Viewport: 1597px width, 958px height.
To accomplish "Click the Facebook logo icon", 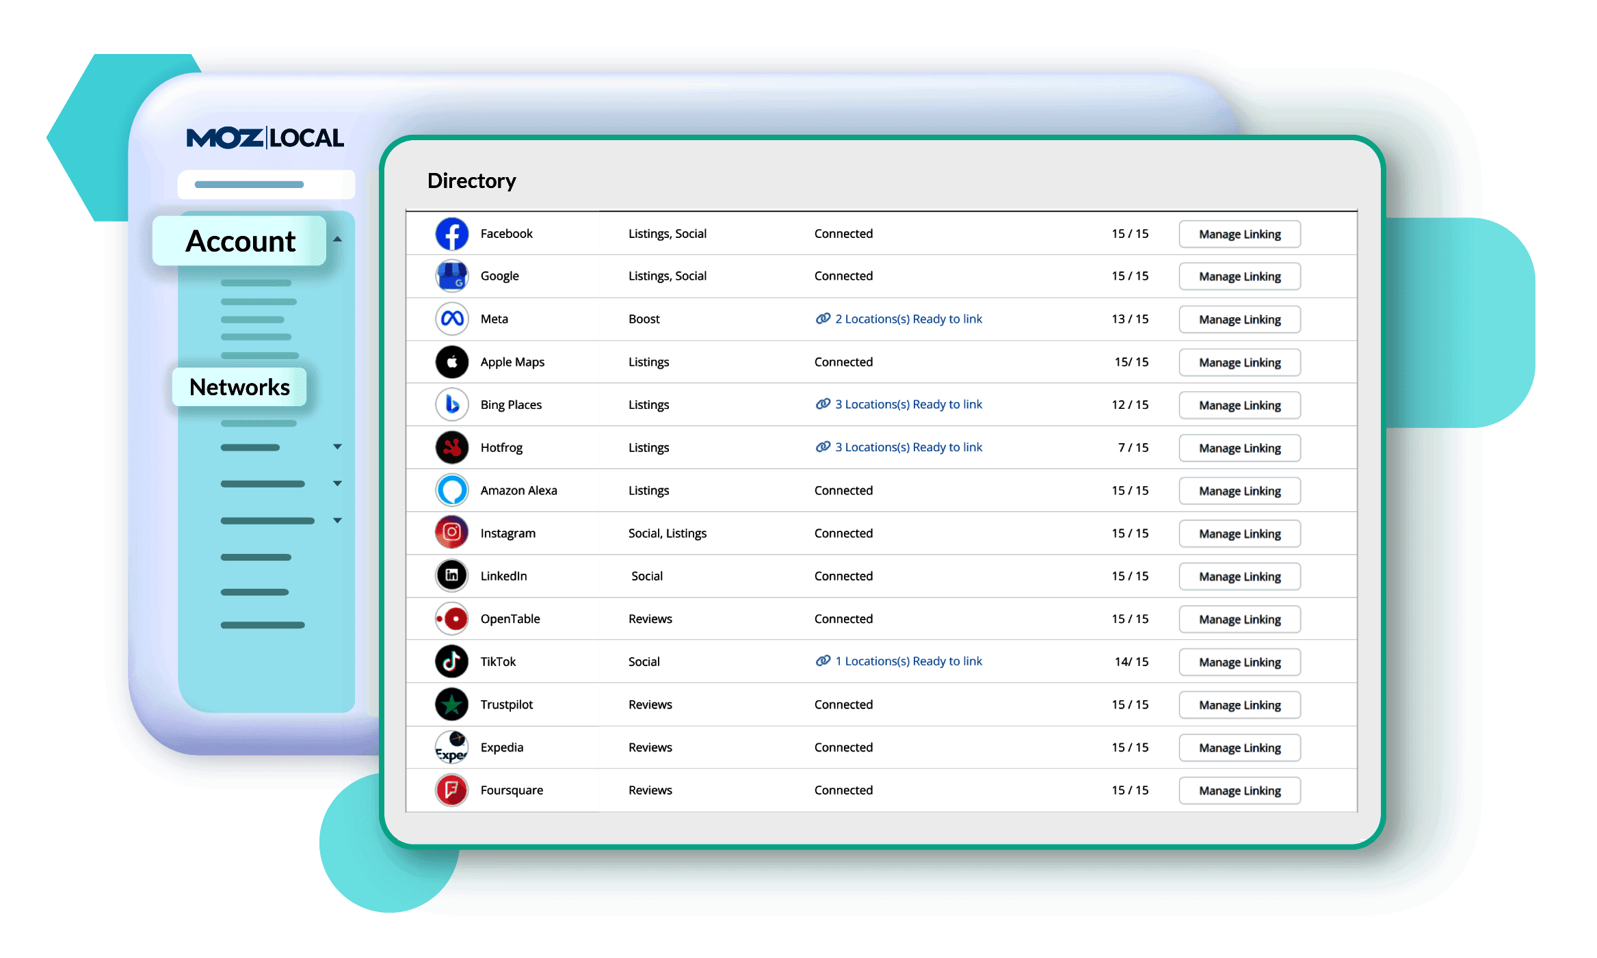I will pyautogui.click(x=451, y=234).
